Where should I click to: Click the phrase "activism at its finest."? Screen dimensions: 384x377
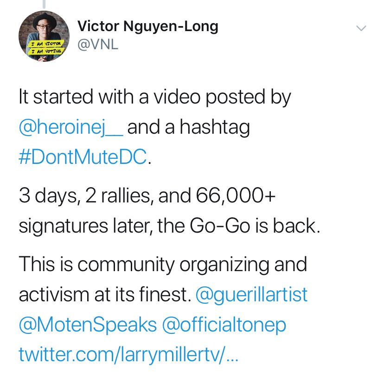(x=104, y=294)
